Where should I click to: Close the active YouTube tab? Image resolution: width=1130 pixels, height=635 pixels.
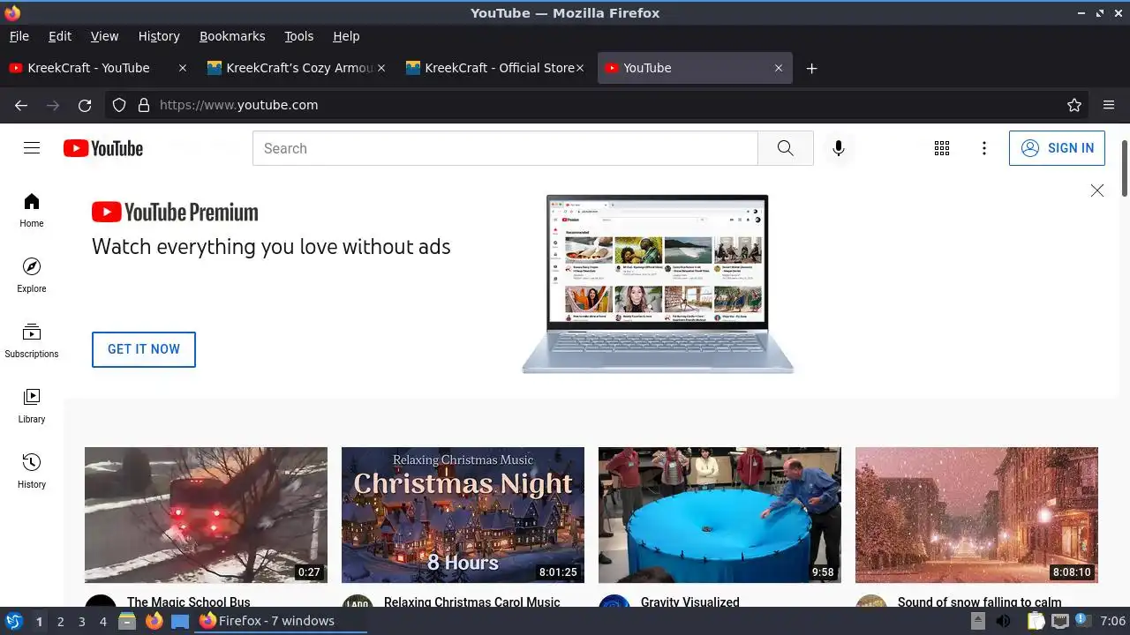coord(779,68)
